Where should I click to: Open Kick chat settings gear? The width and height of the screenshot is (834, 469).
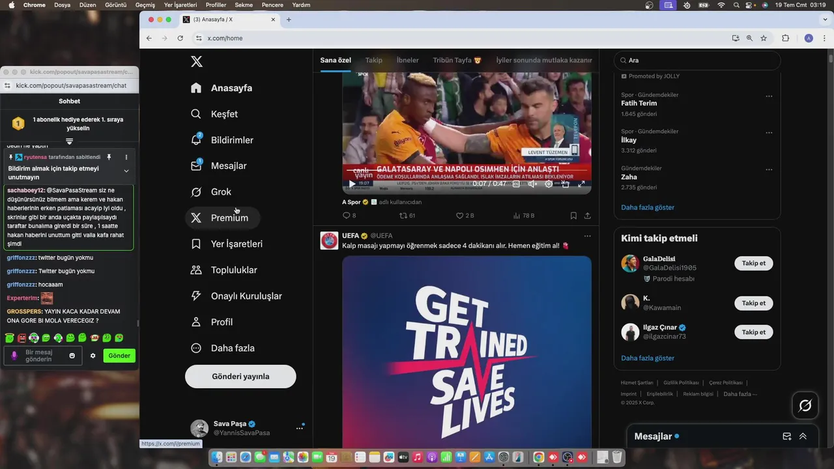coord(93,356)
